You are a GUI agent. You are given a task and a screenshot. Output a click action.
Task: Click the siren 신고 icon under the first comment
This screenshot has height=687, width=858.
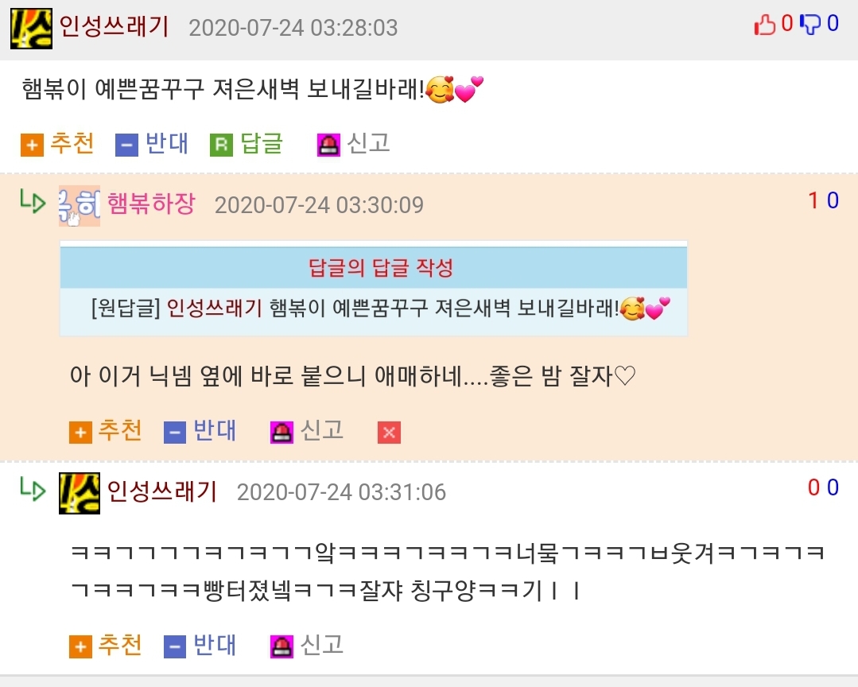click(328, 145)
